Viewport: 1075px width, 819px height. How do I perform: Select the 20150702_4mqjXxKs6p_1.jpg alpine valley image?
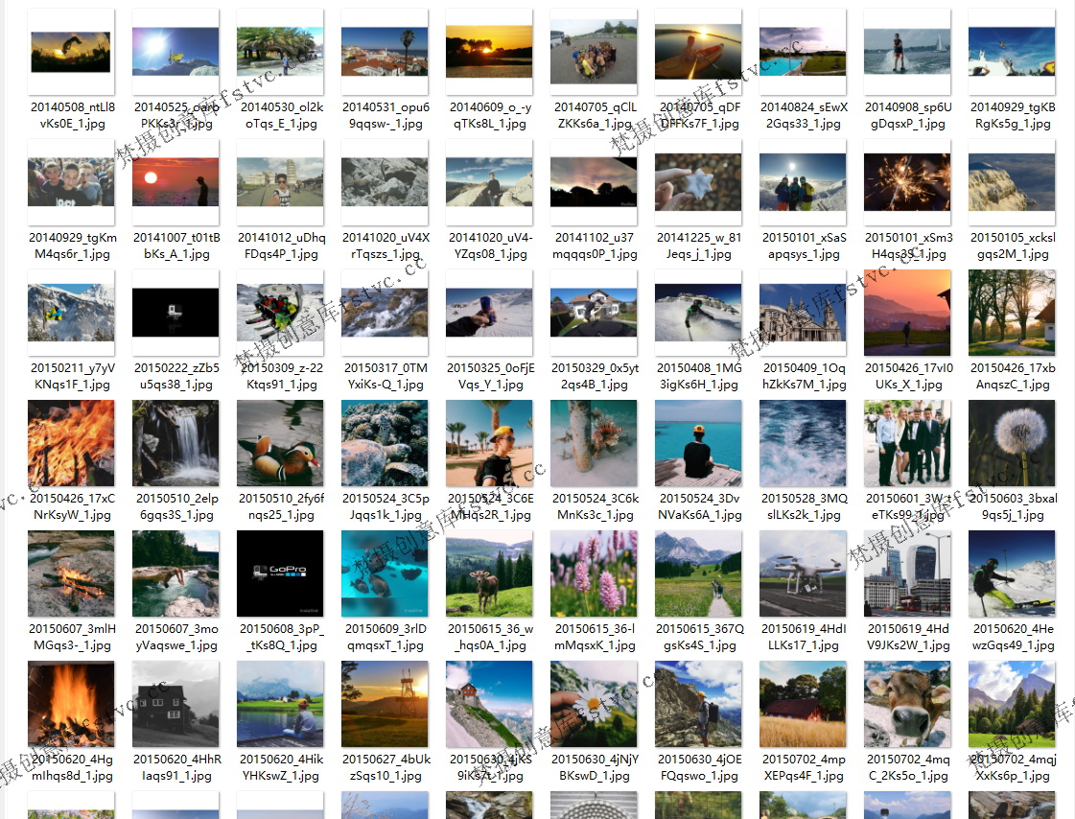[1012, 705]
